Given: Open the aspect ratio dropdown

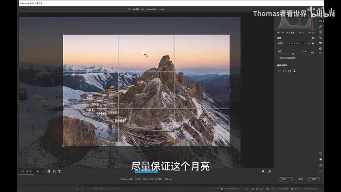Looking at the screenshot, I should click(x=296, y=44).
